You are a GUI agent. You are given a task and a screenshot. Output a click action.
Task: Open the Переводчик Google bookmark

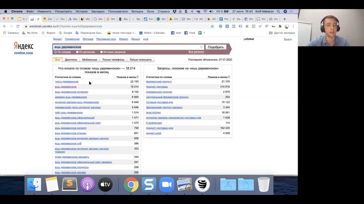pyautogui.click(x=89, y=33)
